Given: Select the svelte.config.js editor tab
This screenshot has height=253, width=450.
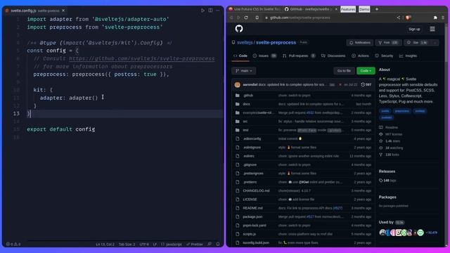Looking at the screenshot, I should (34, 11).
